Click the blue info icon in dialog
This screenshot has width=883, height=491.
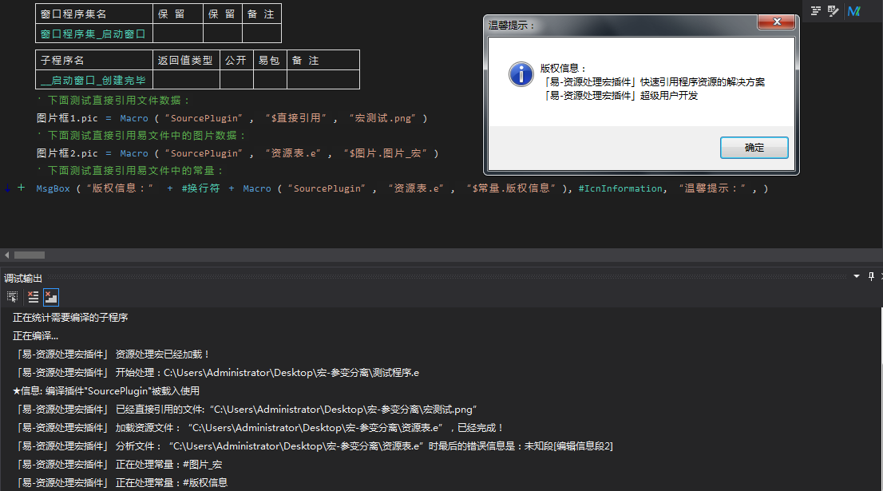point(521,74)
